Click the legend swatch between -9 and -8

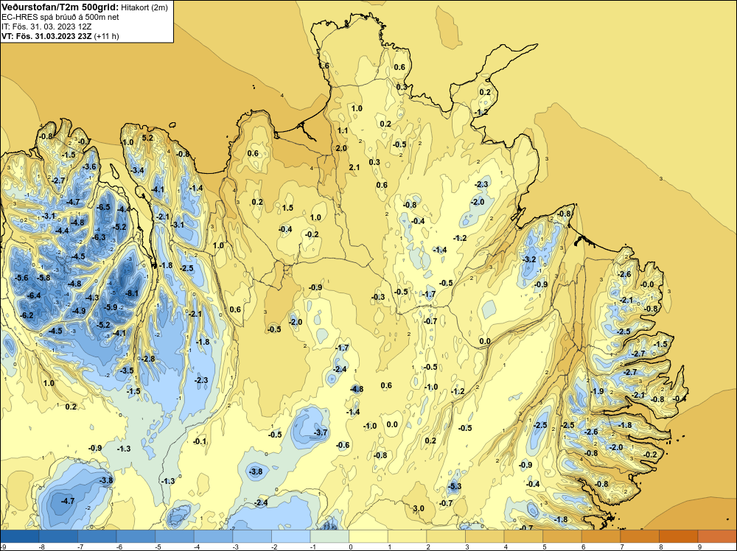(x=20, y=536)
